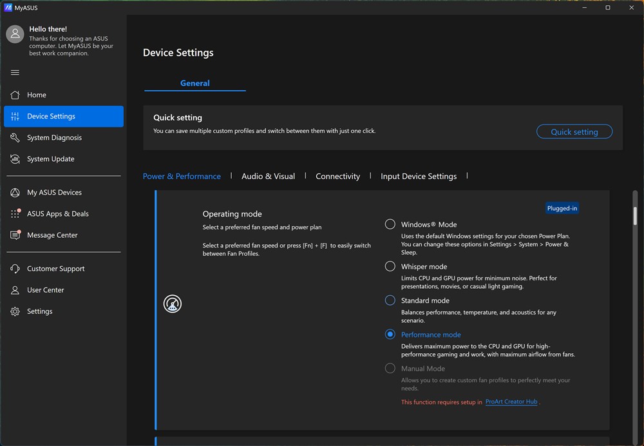Open the Connectivity tab
The image size is (644, 446).
click(x=337, y=176)
